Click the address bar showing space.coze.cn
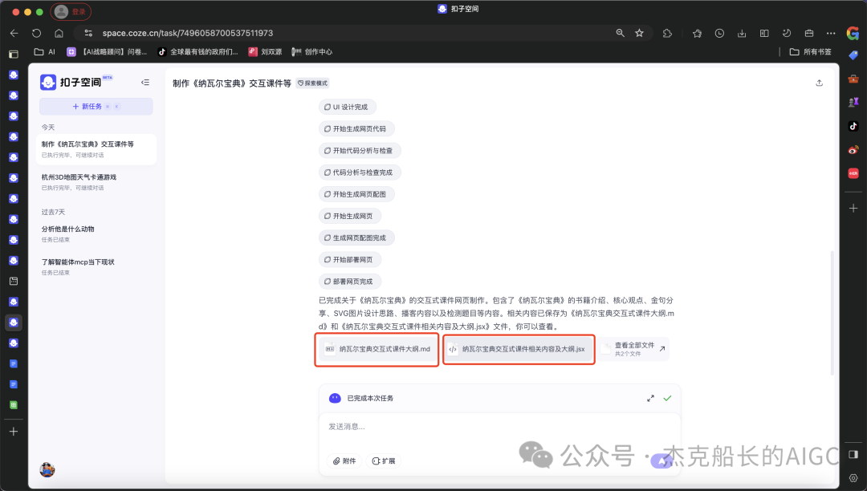Image resolution: width=867 pixels, height=491 pixels. pos(354,33)
